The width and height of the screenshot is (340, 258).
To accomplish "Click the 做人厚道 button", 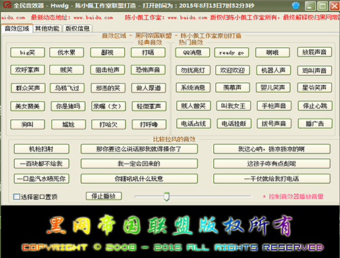I will 148,88.
